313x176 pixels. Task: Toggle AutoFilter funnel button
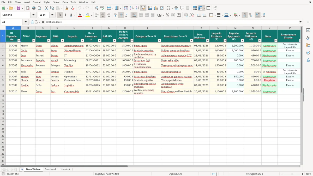[x=143, y=8]
